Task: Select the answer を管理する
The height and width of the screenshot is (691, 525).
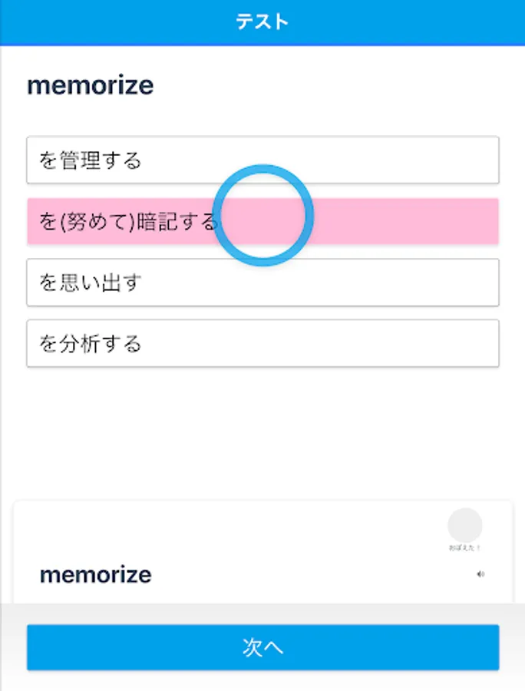Action: (91, 160)
